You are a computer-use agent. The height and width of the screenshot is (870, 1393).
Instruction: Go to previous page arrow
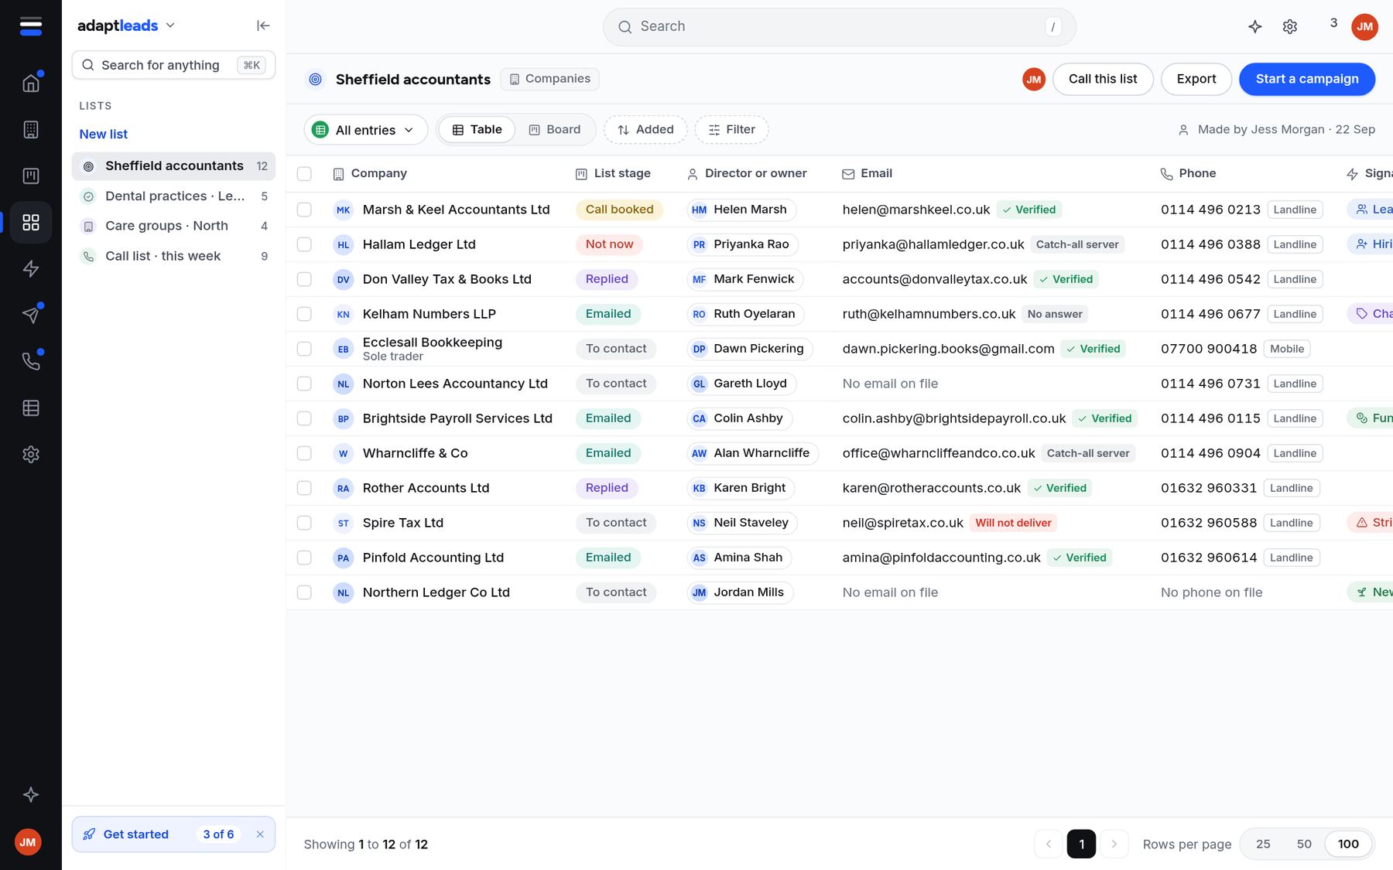1049,844
